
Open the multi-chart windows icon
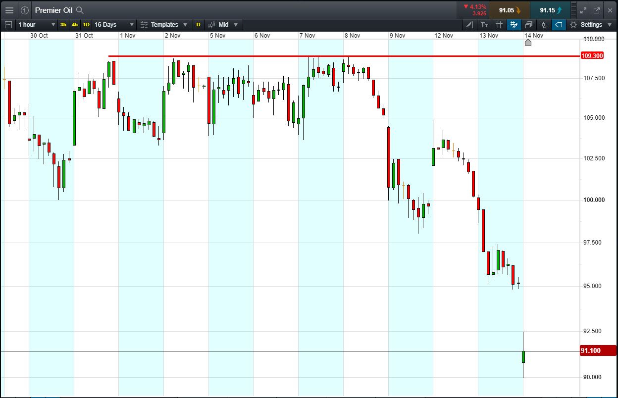pos(529,24)
